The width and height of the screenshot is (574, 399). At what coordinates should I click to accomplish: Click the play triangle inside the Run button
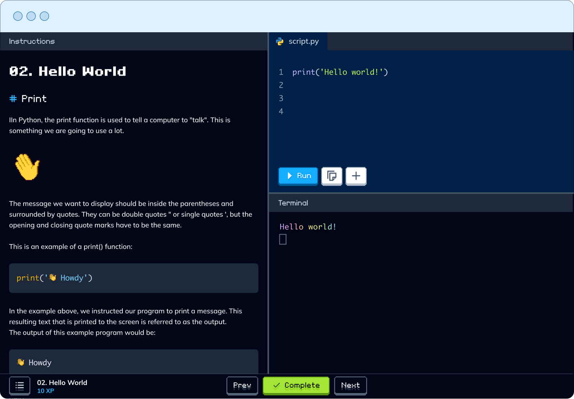[289, 176]
